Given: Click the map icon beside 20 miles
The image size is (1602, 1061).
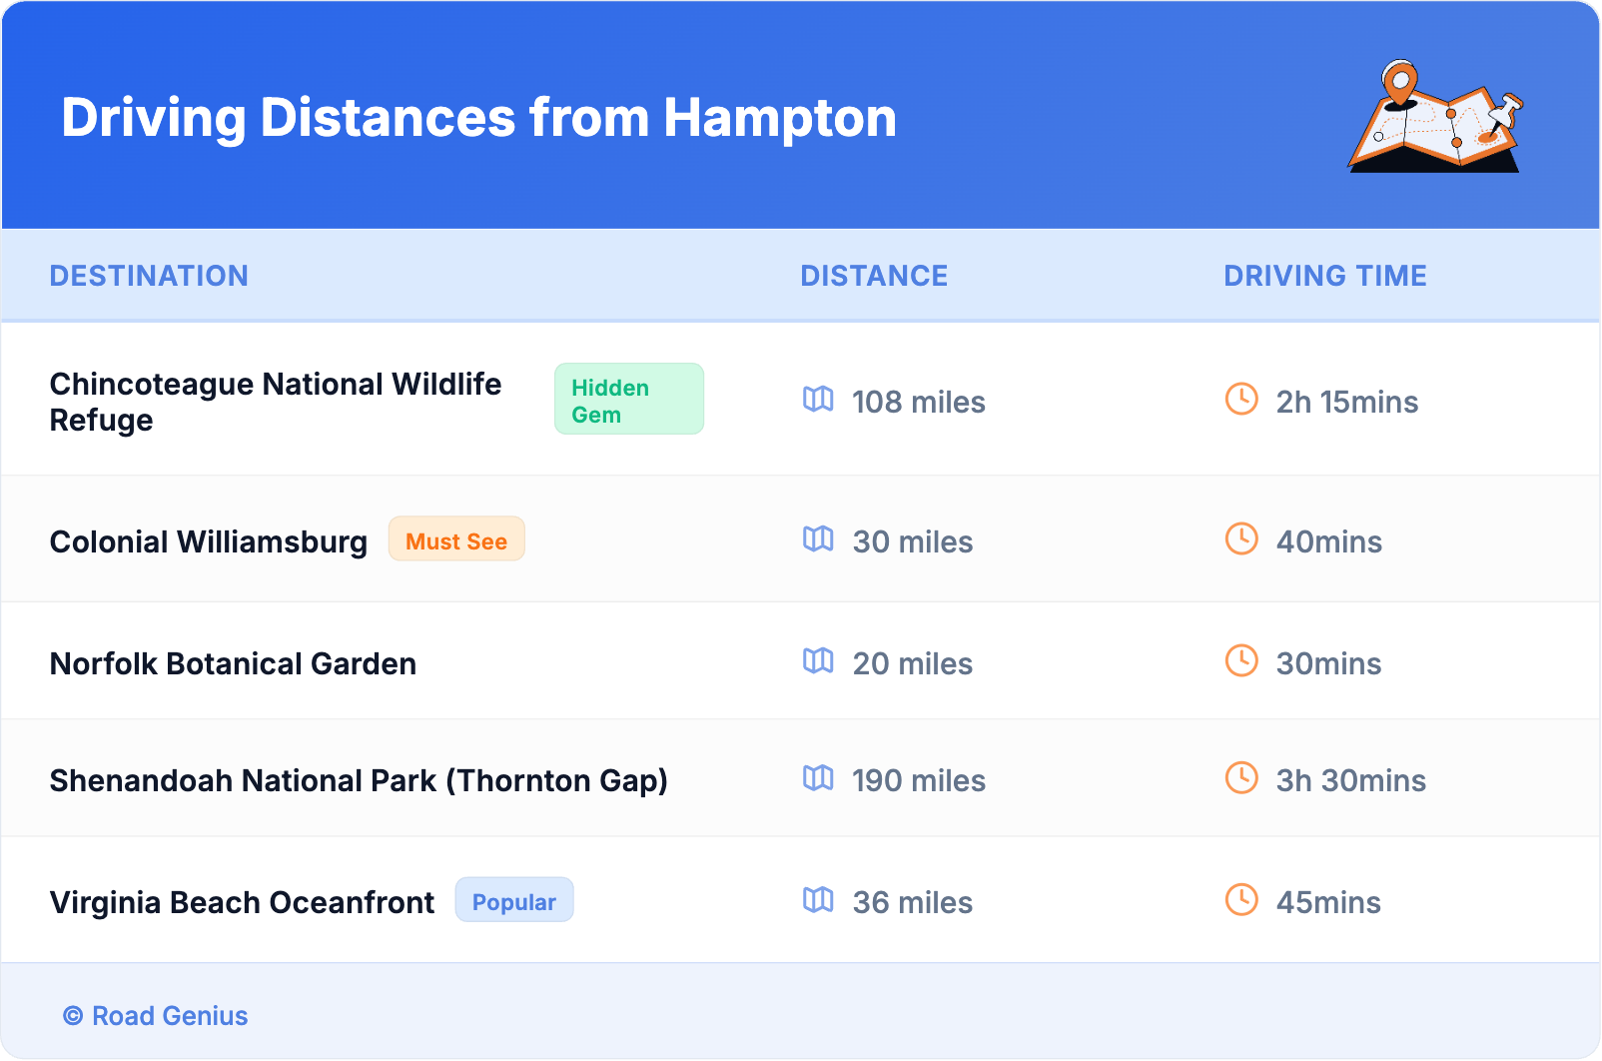Looking at the screenshot, I should (x=818, y=661).
